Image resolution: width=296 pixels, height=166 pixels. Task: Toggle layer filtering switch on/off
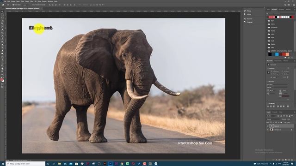pyautogui.click(x=292, y=116)
